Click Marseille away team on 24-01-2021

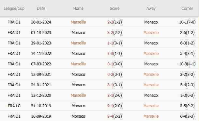tap(151, 85)
